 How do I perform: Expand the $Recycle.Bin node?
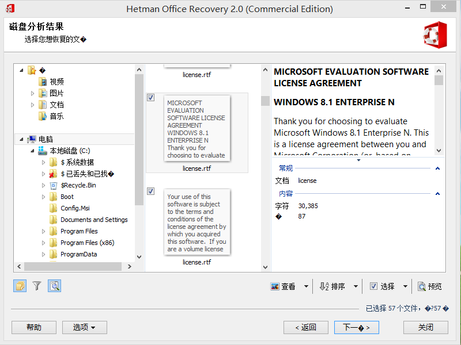coord(44,185)
